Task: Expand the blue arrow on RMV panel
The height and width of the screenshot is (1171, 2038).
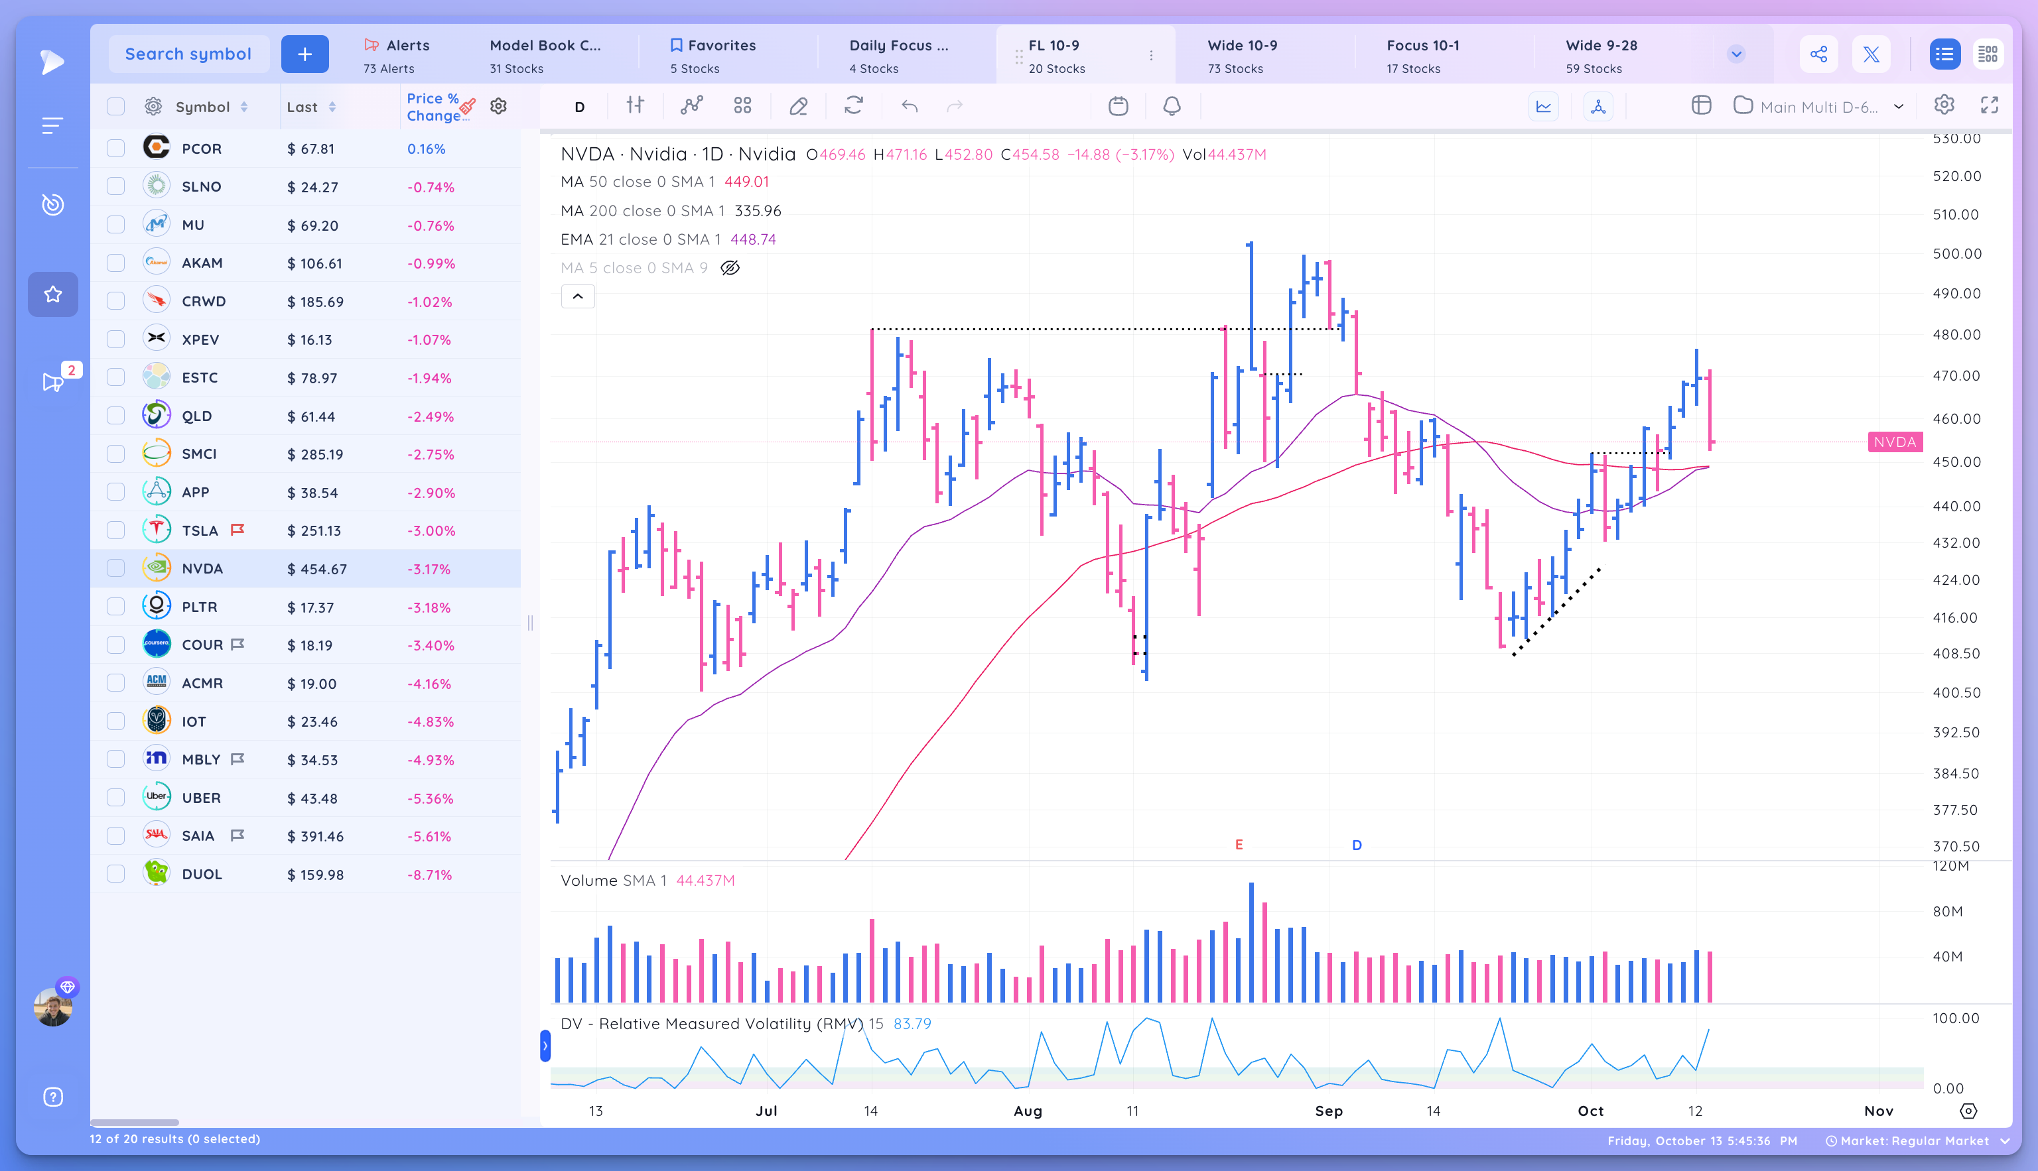Action: (x=545, y=1046)
